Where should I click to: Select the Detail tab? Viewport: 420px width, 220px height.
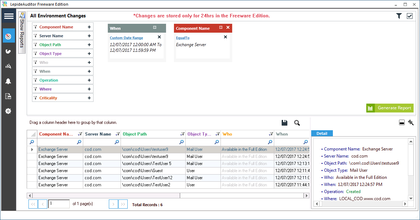point(322,133)
